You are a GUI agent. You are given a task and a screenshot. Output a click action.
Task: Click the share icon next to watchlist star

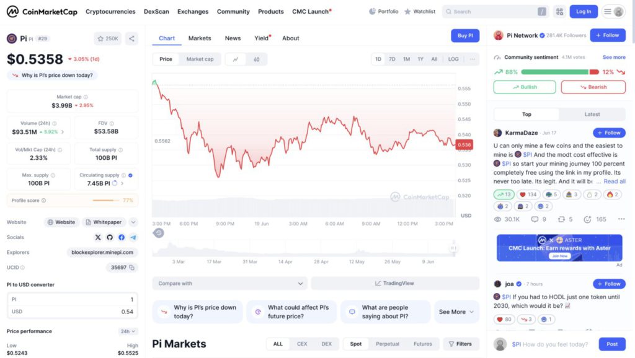tap(131, 38)
